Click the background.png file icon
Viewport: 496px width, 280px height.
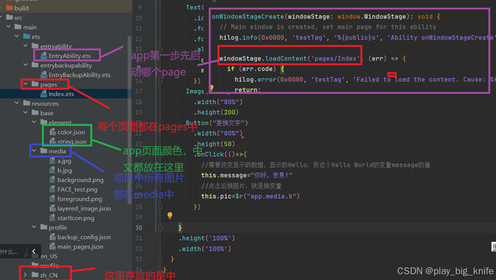(x=53, y=180)
